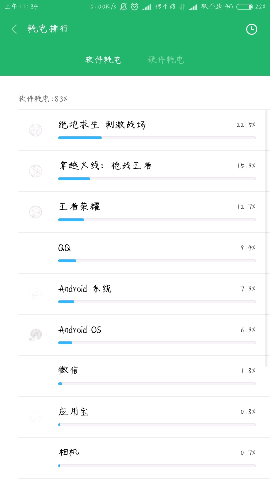Tap the Android 系统 app icon
Image resolution: width=270 pixels, height=480 pixels.
pyautogui.click(x=35, y=294)
